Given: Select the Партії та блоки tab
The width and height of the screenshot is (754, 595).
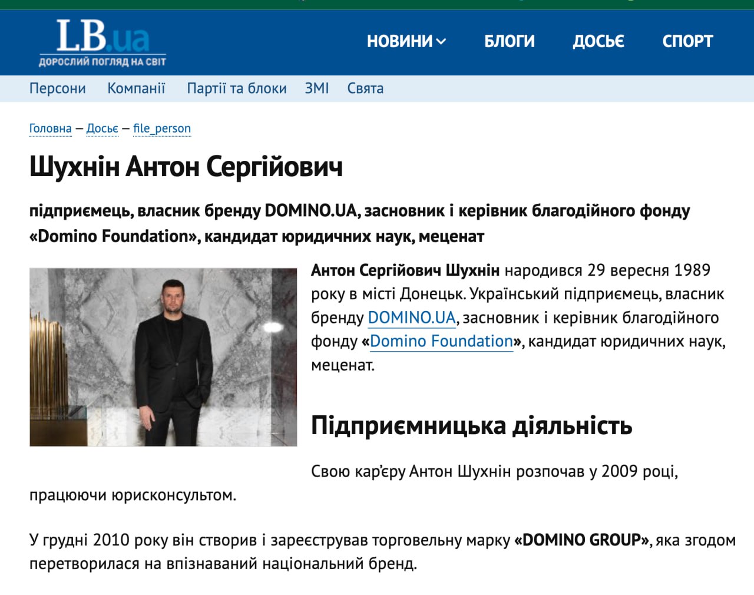Looking at the screenshot, I should [x=237, y=88].
